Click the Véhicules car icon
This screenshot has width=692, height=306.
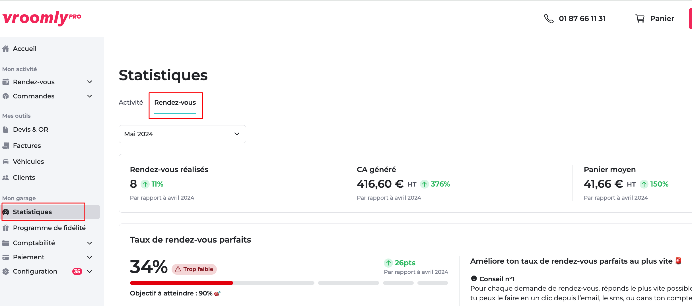6,162
